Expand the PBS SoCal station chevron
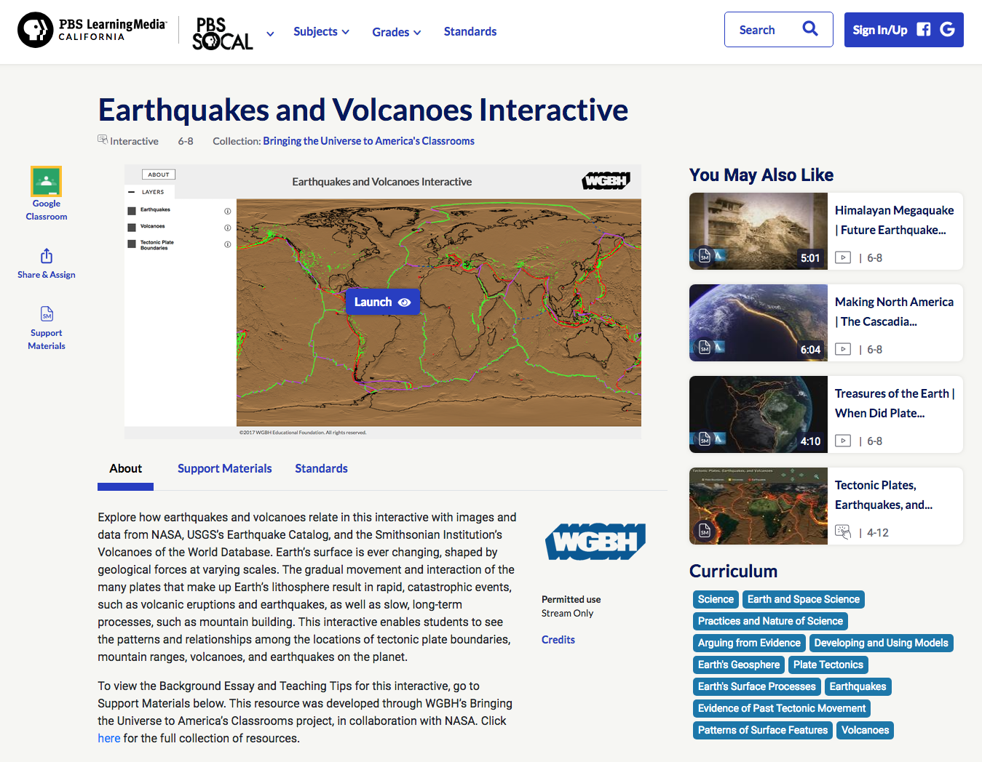Image resolution: width=982 pixels, height=762 pixels. click(x=269, y=33)
